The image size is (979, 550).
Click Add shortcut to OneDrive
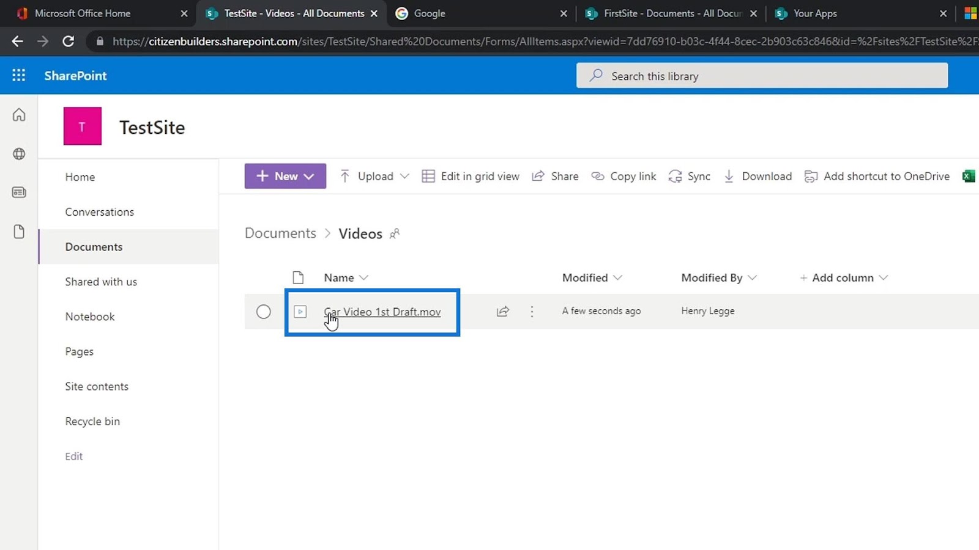(877, 176)
